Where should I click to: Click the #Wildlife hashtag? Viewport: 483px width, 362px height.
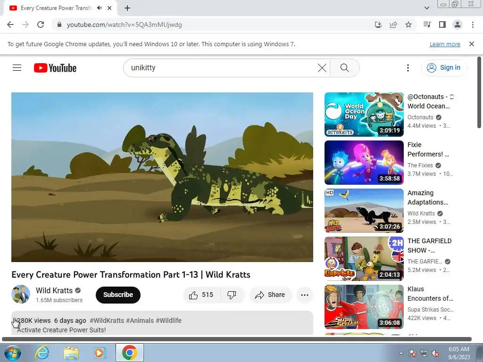(x=168, y=321)
